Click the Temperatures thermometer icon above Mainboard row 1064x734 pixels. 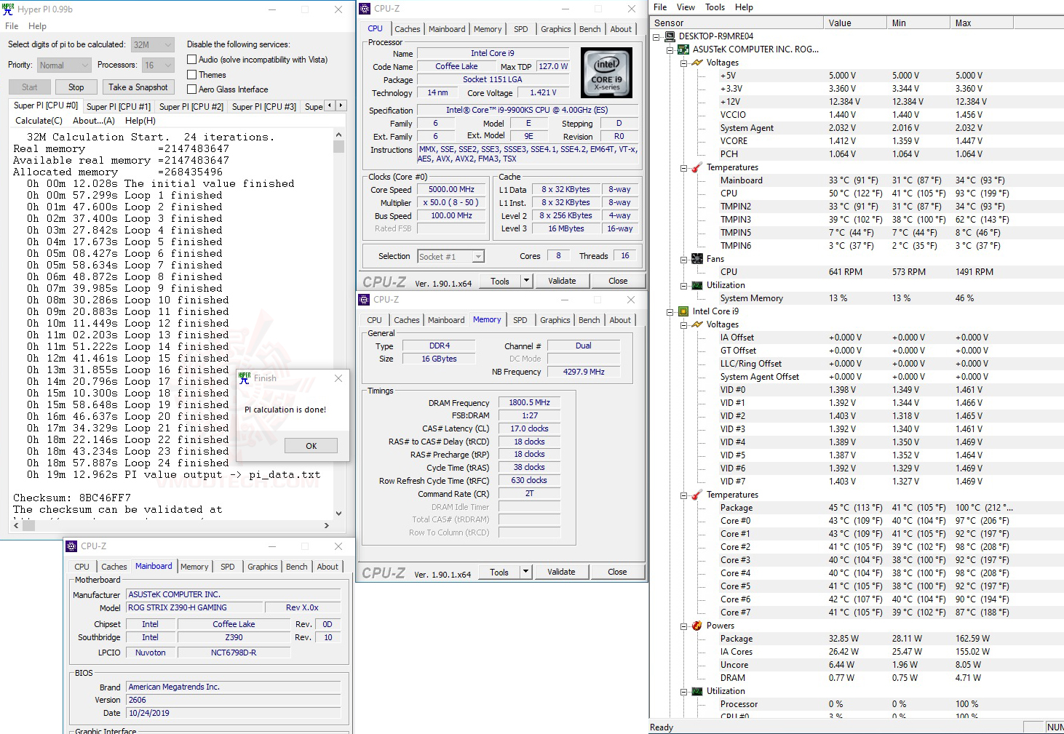pyautogui.click(x=697, y=167)
